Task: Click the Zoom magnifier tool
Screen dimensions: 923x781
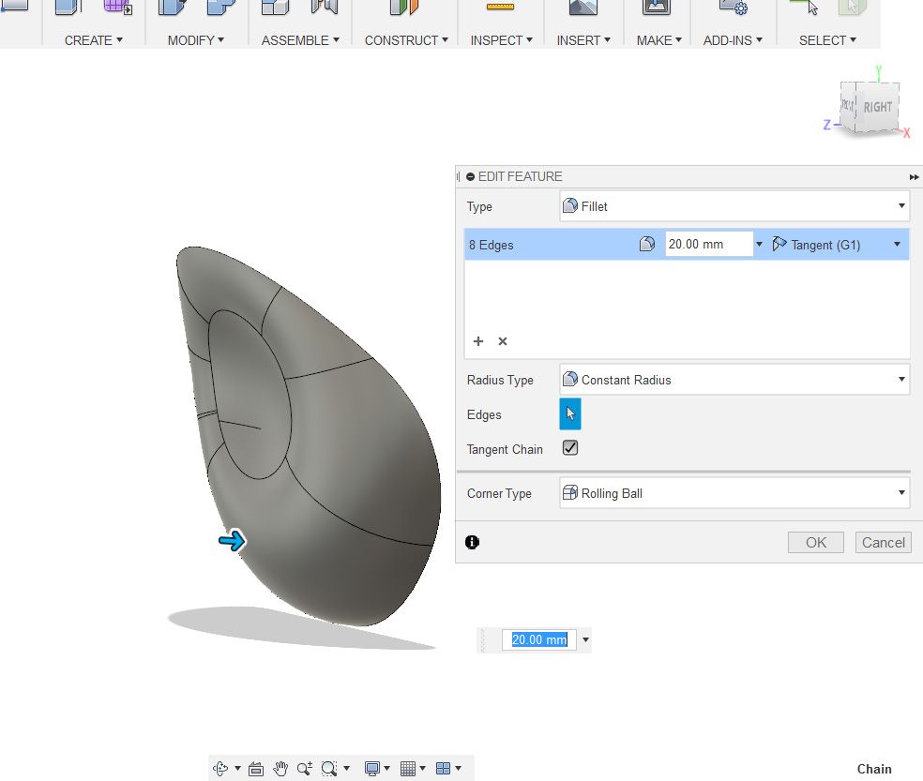Action: 304,768
